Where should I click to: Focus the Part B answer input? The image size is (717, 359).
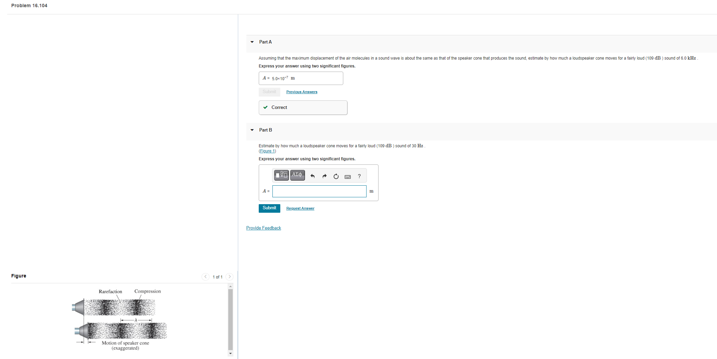point(319,191)
